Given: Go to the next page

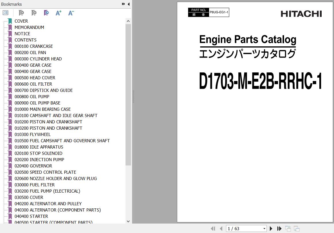Looking at the screenshot, I should click(x=271, y=228).
